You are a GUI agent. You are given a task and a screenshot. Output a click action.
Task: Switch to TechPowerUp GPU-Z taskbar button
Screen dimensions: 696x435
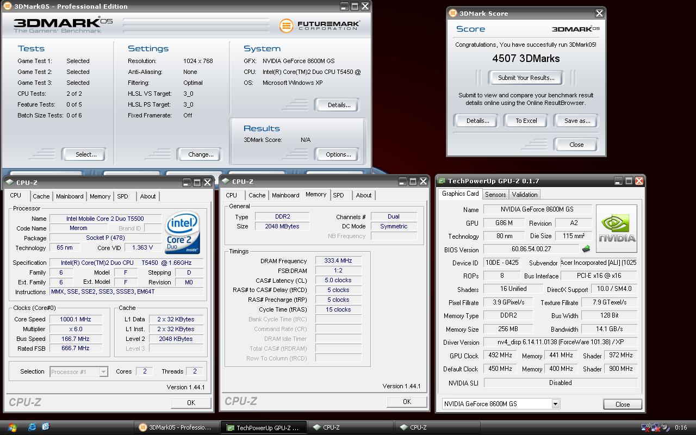click(x=265, y=427)
